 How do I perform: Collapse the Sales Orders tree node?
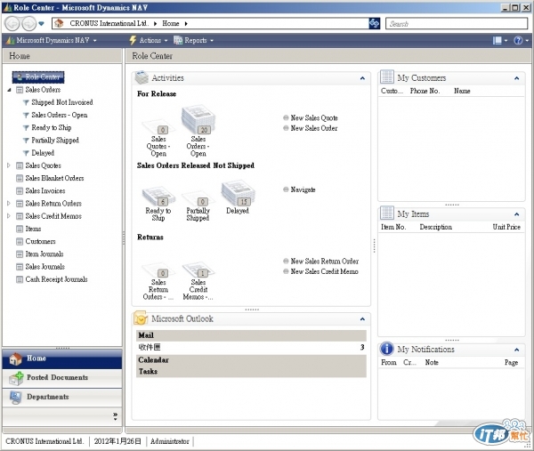[9, 90]
